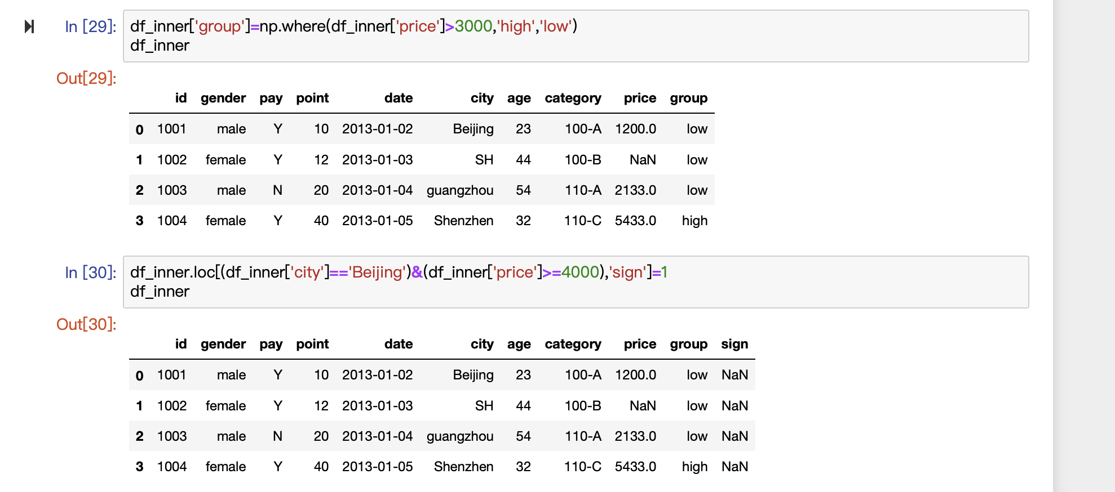Click 'guangzhou' city cell in second table
Image resolution: width=1115 pixels, height=492 pixels.
[460, 436]
